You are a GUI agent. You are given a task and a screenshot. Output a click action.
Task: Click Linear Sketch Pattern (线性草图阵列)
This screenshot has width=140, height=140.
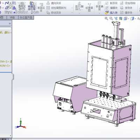pos(56,8)
